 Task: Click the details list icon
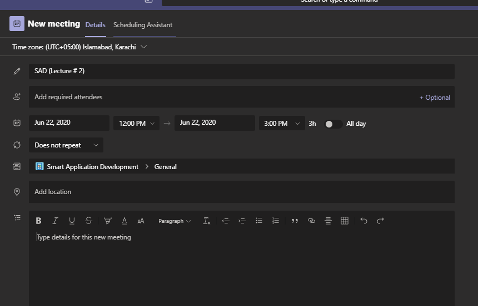[x=17, y=218]
